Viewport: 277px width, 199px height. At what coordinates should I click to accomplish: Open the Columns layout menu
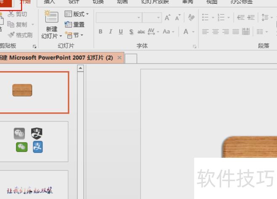pyautogui.click(x=262, y=32)
